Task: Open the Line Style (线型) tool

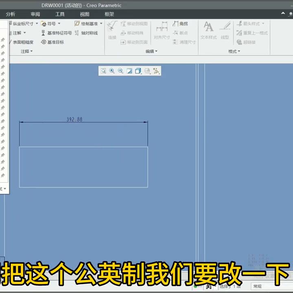Action: pyautogui.click(x=225, y=30)
